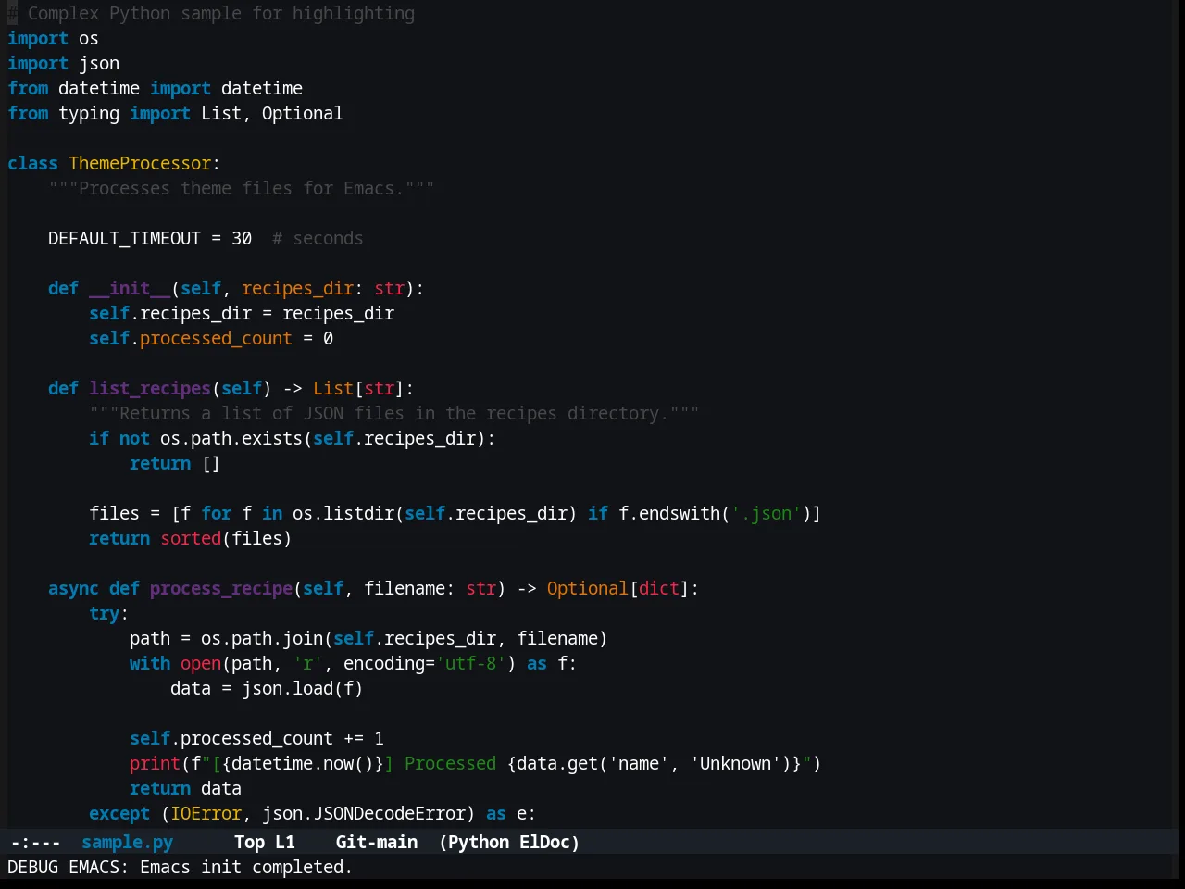Click the 'try:' keyword line
Screen dimensions: 1185x889
108,613
